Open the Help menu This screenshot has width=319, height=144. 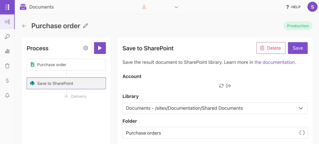click(x=293, y=7)
